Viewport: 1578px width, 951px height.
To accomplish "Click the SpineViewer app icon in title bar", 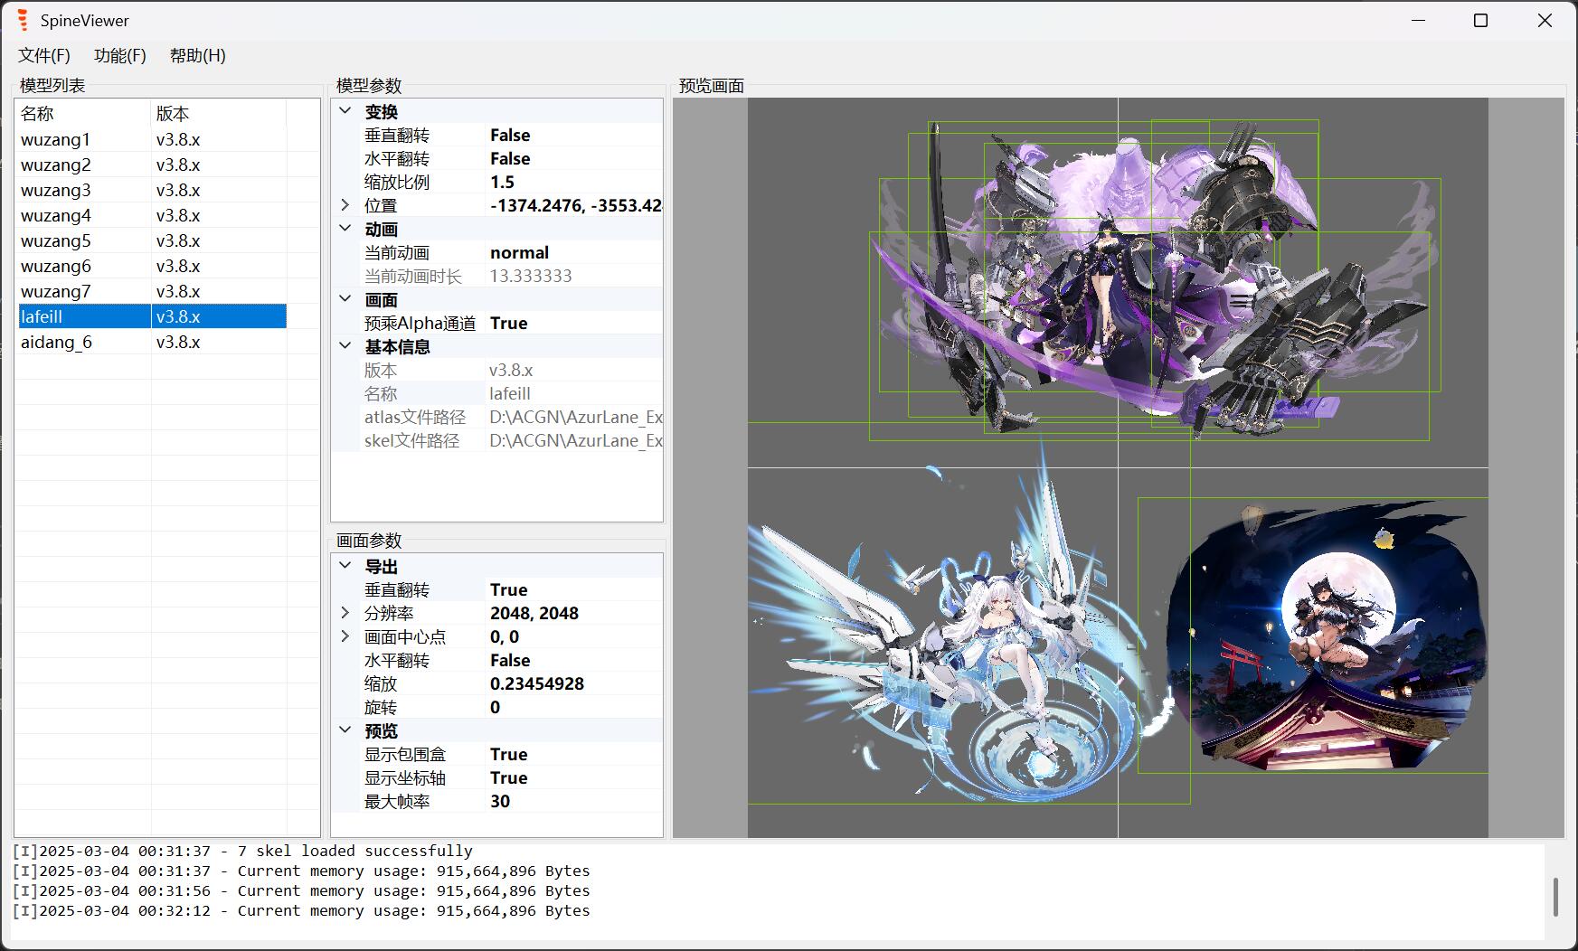I will pos(23,20).
